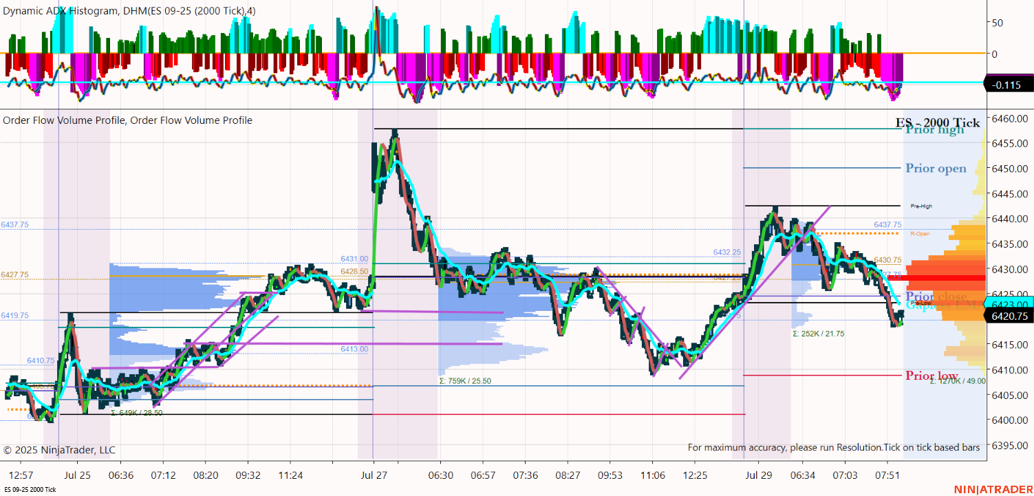This screenshot has width=1034, height=496.
Task: Select the "Jul 25" date label
Action: coord(77,475)
